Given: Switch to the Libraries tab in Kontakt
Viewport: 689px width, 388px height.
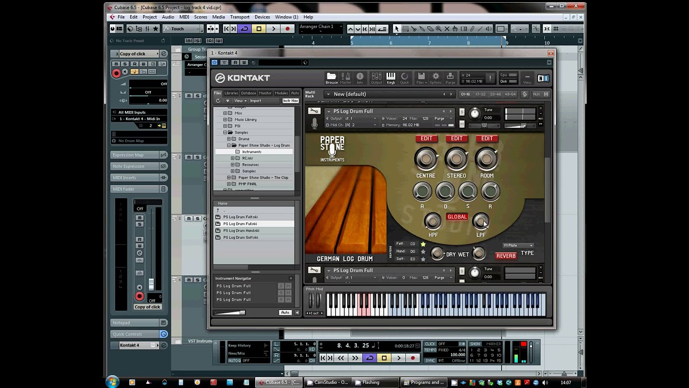Looking at the screenshot, I should coord(231,93).
